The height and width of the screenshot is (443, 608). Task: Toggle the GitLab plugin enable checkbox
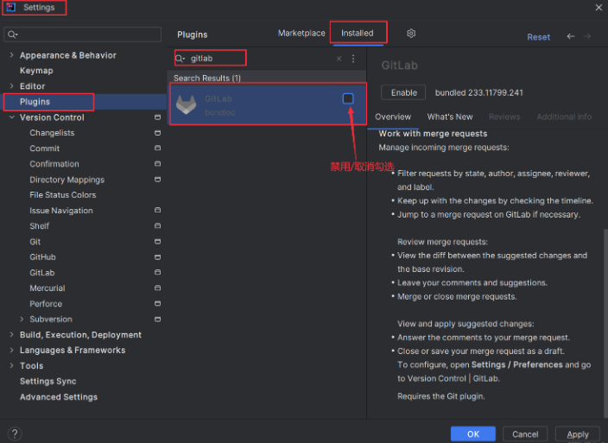point(348,98)
